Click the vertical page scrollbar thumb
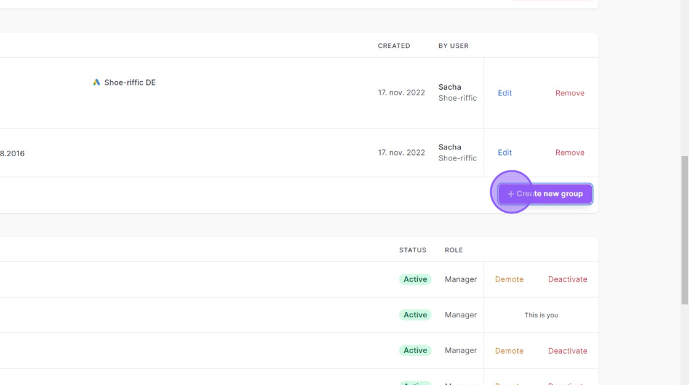This screenshot has height=385, width=689. coord(685,230)
